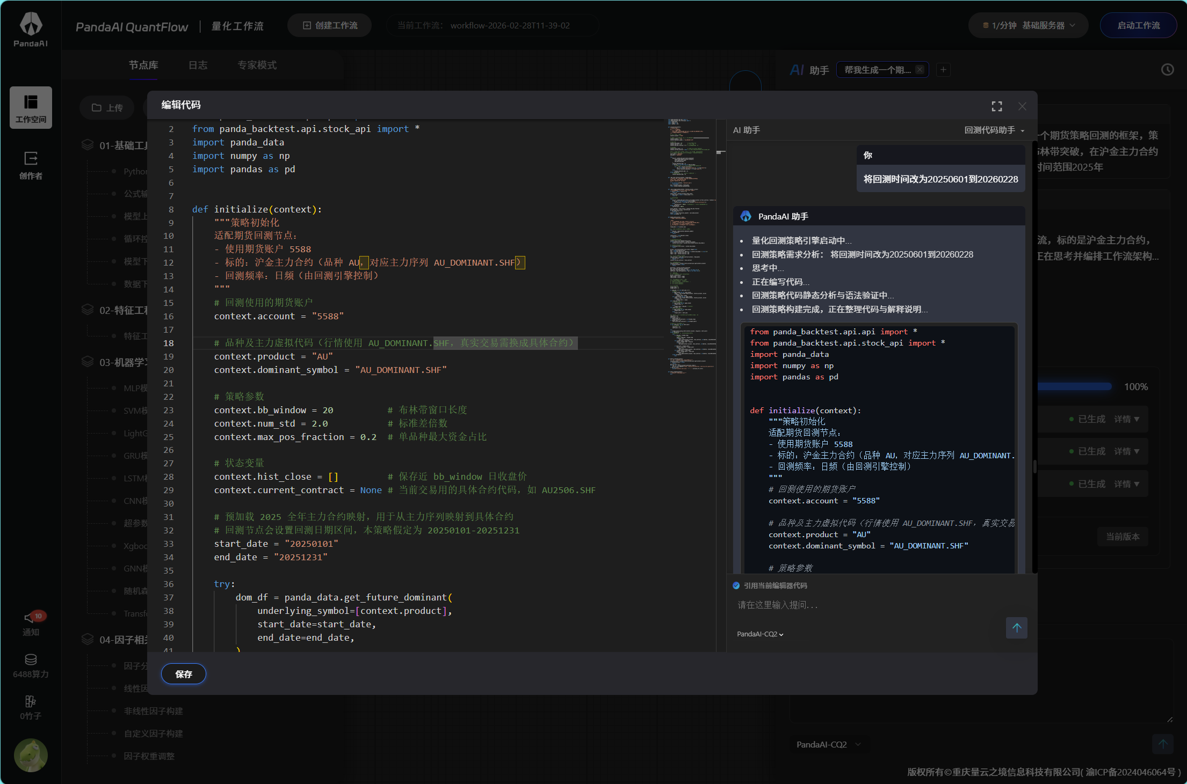Click the 6488算力 compute credits icon
1187x784 pixels.
[31, 665]
